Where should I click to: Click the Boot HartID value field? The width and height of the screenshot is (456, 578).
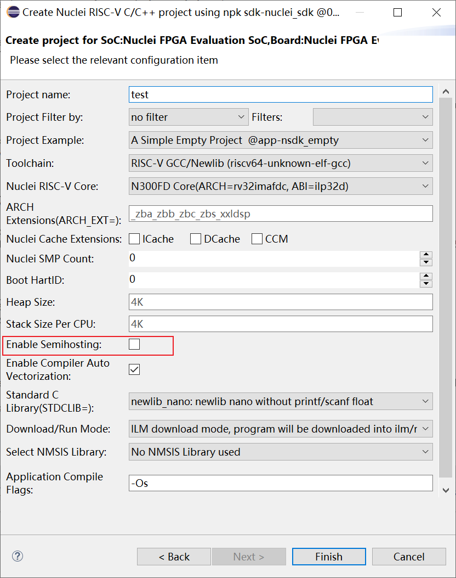[x=274, y=280]
